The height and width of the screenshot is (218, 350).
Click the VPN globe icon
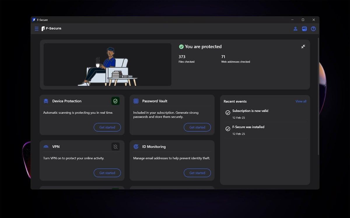46,146
